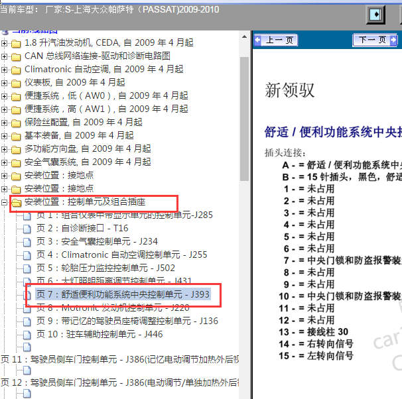
Task: Expand the Climatronic 自动空调 folder
Action: (x=4, y=70)
